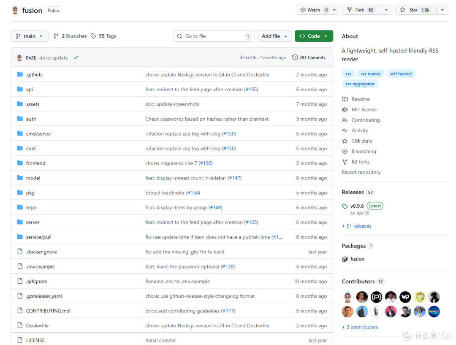Open the LICENSE file
The width and height of the screenshot is (456, 345).
(x=35, y=340)
